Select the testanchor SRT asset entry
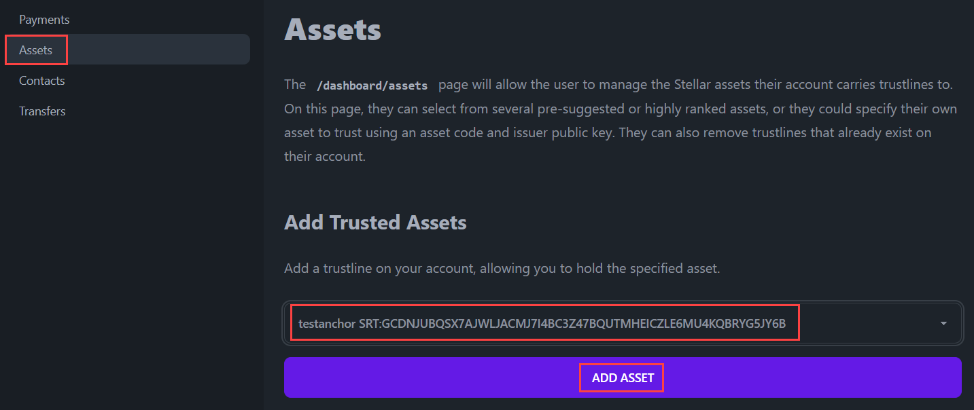This screenshot has width=974, height=410. point(544,322)
